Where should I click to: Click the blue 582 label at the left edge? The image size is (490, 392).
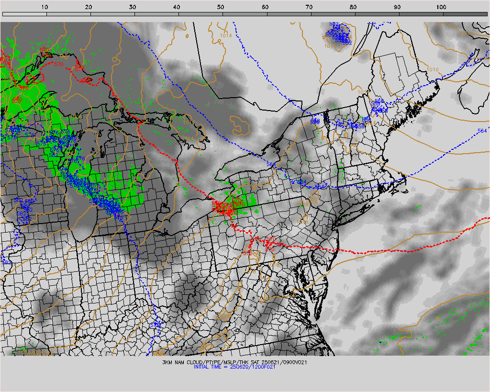[6, 262]
